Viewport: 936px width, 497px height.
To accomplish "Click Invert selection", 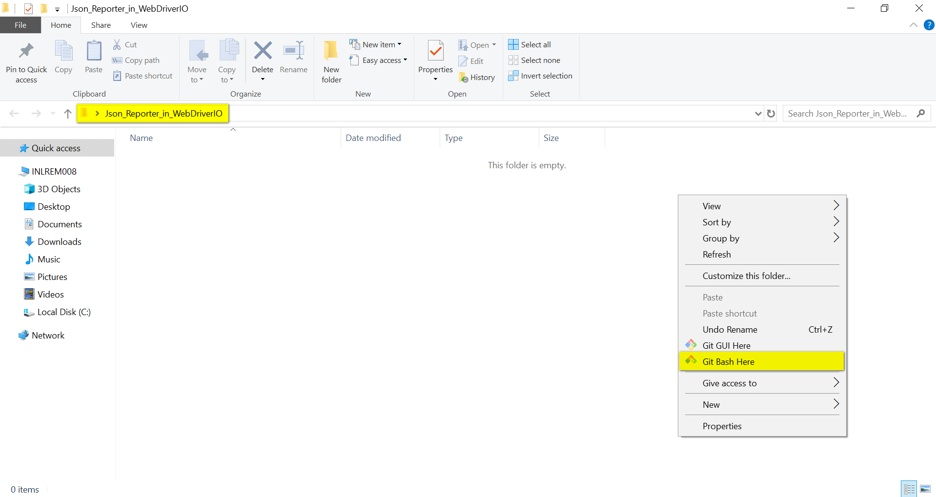I will click(x=540, y=76).
